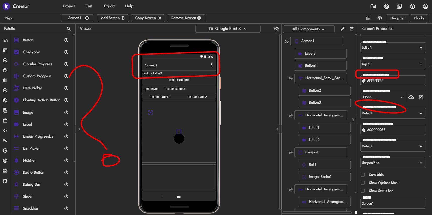432x215 pixels.
Task: Expand the All Components dropdown
Action: (x=309, y=29)
